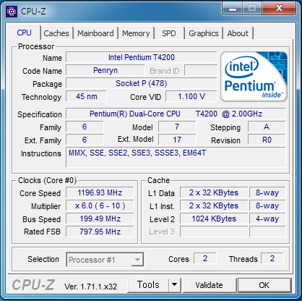Click the Package value Socket P (478)
Image resolution: width=302 pixels, height=301 pixels.
pyautogui.click(x=142, y=83)
